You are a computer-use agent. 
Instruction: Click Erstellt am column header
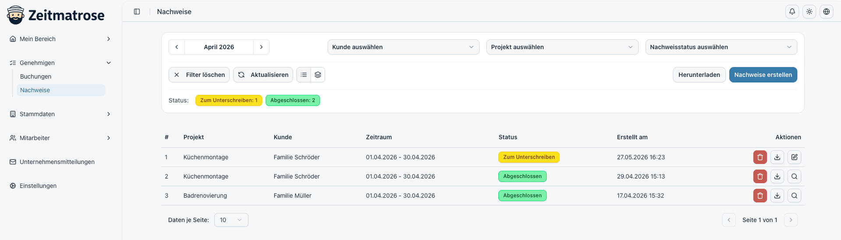click(x=632, y=137)
